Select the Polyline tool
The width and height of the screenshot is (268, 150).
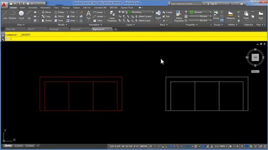(13, 15)
